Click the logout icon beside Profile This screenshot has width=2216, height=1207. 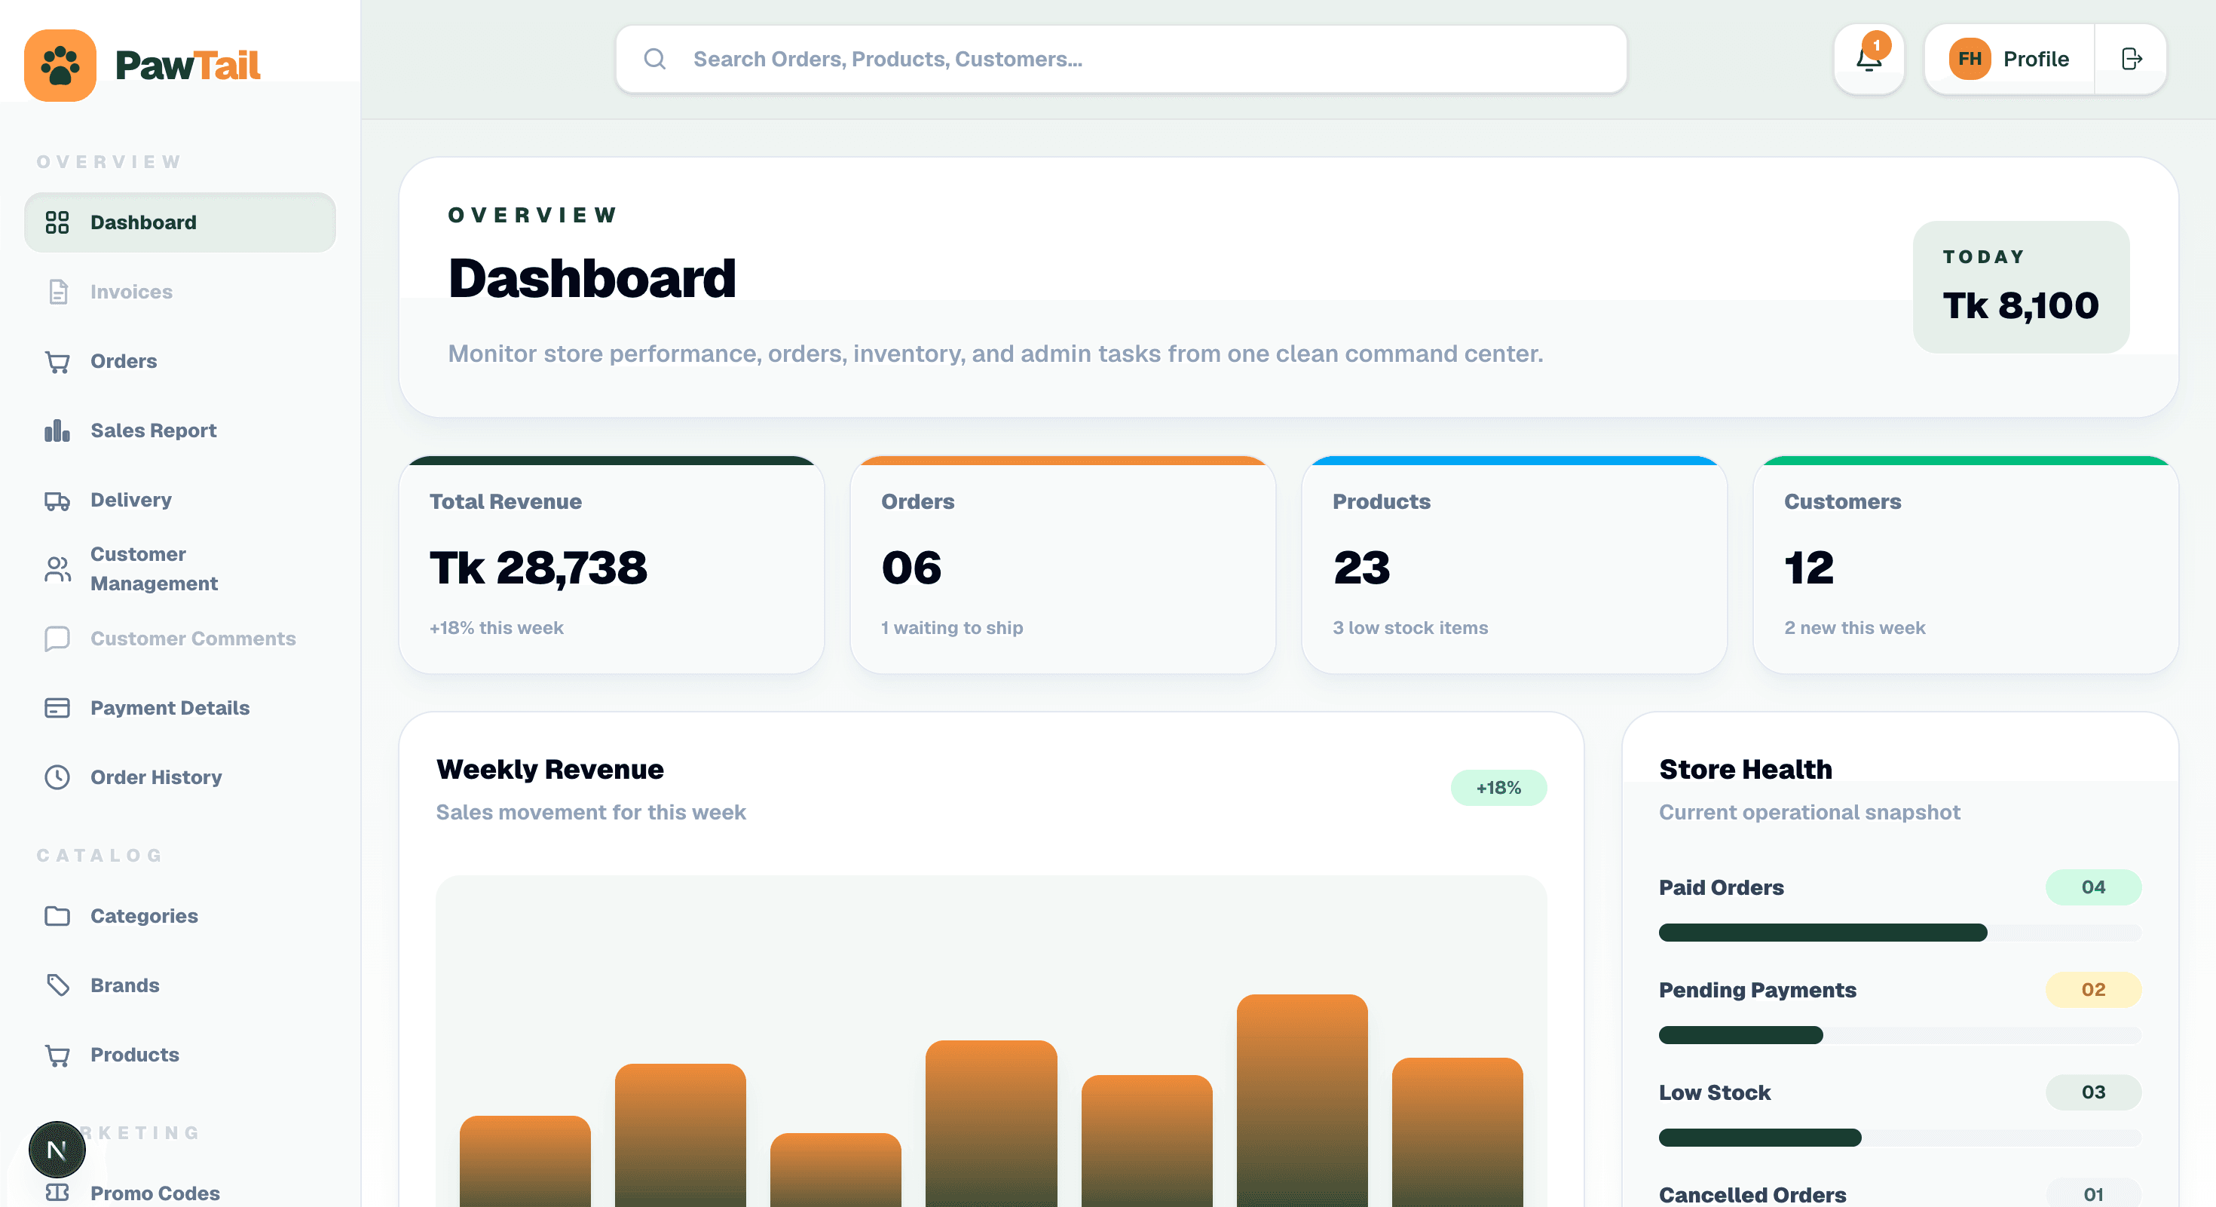[x=2131, y=60]
